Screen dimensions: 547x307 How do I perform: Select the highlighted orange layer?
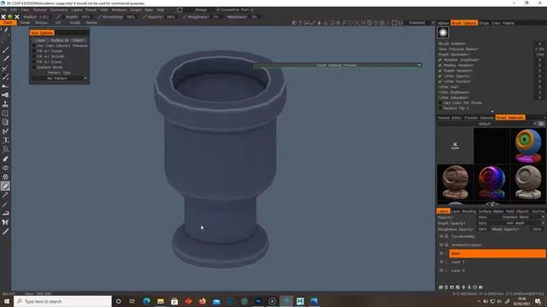click(497, 253)
